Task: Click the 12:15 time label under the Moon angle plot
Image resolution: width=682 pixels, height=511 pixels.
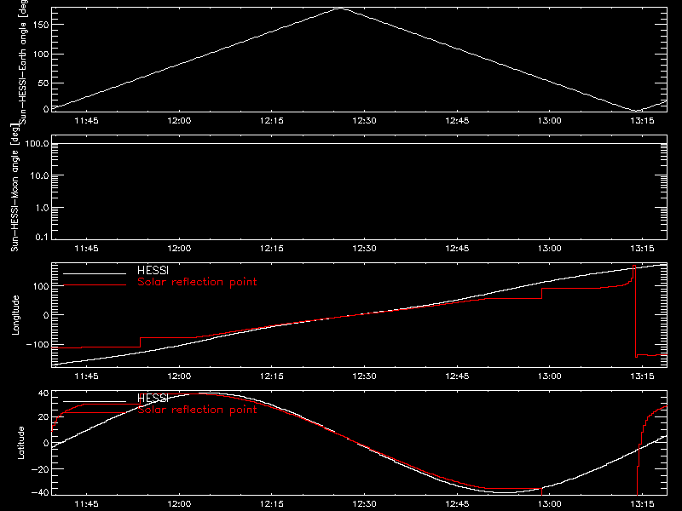Action: pos(272,248)
